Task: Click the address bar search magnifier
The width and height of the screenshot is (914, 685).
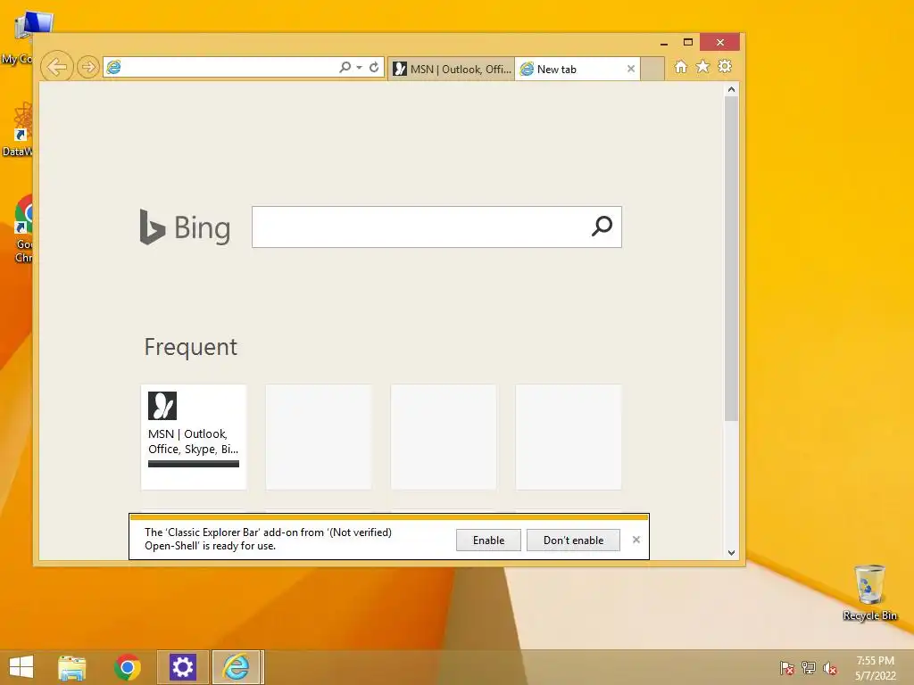Action: (x=345, y=67)
